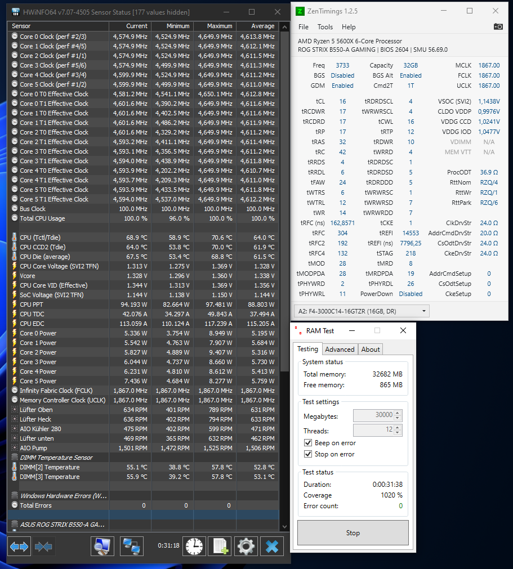Click thermometer icon beside CPU (Tctl/Tdie)

15,238
